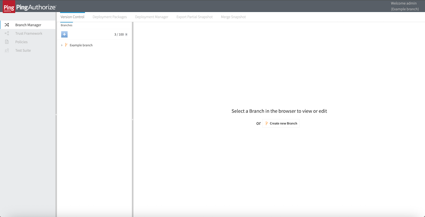Open the Merge Snapshot tab
This screenshot has width=425, height=217.
233,17
